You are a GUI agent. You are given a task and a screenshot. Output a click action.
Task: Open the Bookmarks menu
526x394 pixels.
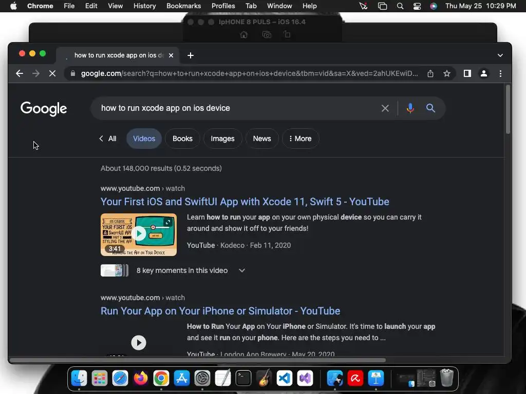(x=183, y=6)
